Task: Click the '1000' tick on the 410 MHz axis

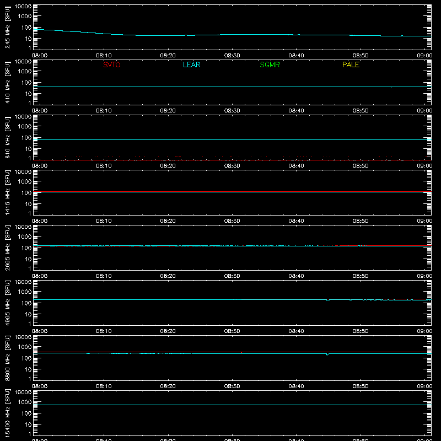Action: tap(25, 72)
